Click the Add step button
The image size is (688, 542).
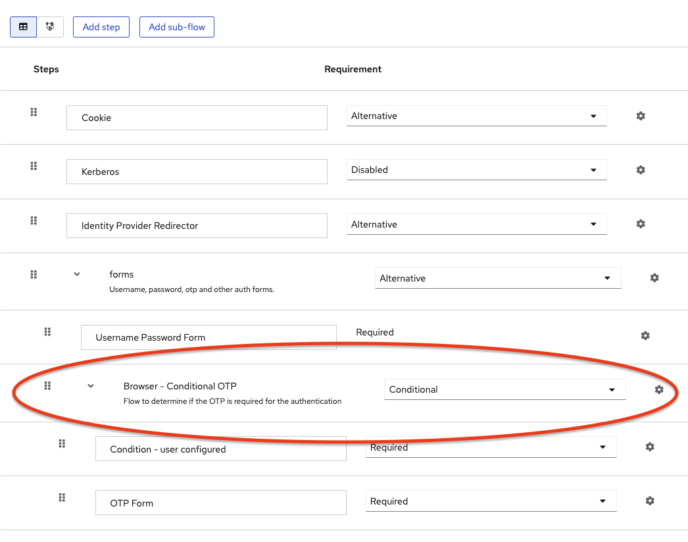pos(101,27)
